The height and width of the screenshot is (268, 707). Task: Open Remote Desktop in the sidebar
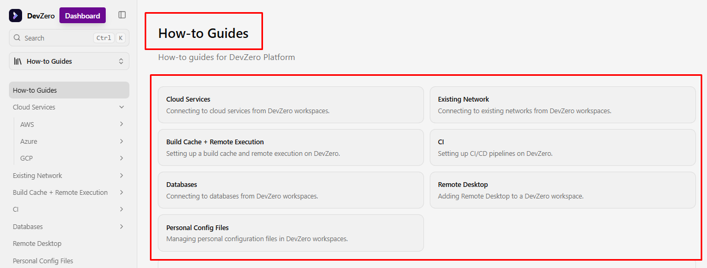point(37,244)
